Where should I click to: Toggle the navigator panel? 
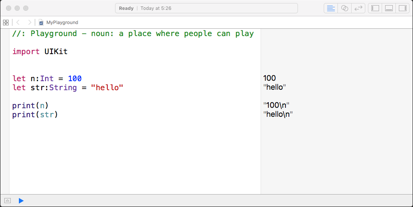point(375,8)
